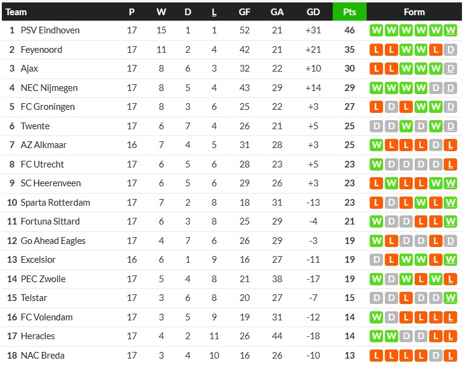
Task: Open the NEC Nijmegen team link
Action: tap(49, 88)
